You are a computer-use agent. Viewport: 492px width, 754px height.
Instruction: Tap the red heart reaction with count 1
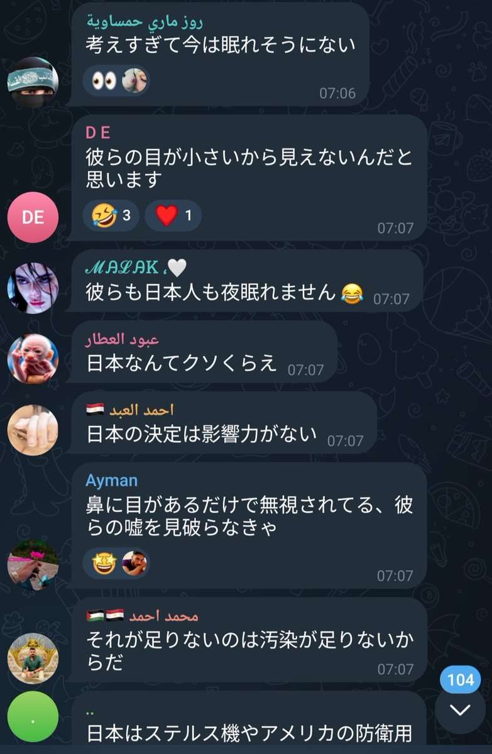173,216
